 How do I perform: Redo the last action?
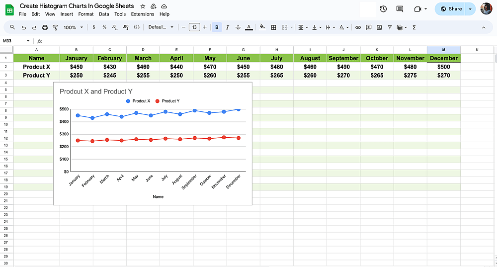click(x=34, y=27)
